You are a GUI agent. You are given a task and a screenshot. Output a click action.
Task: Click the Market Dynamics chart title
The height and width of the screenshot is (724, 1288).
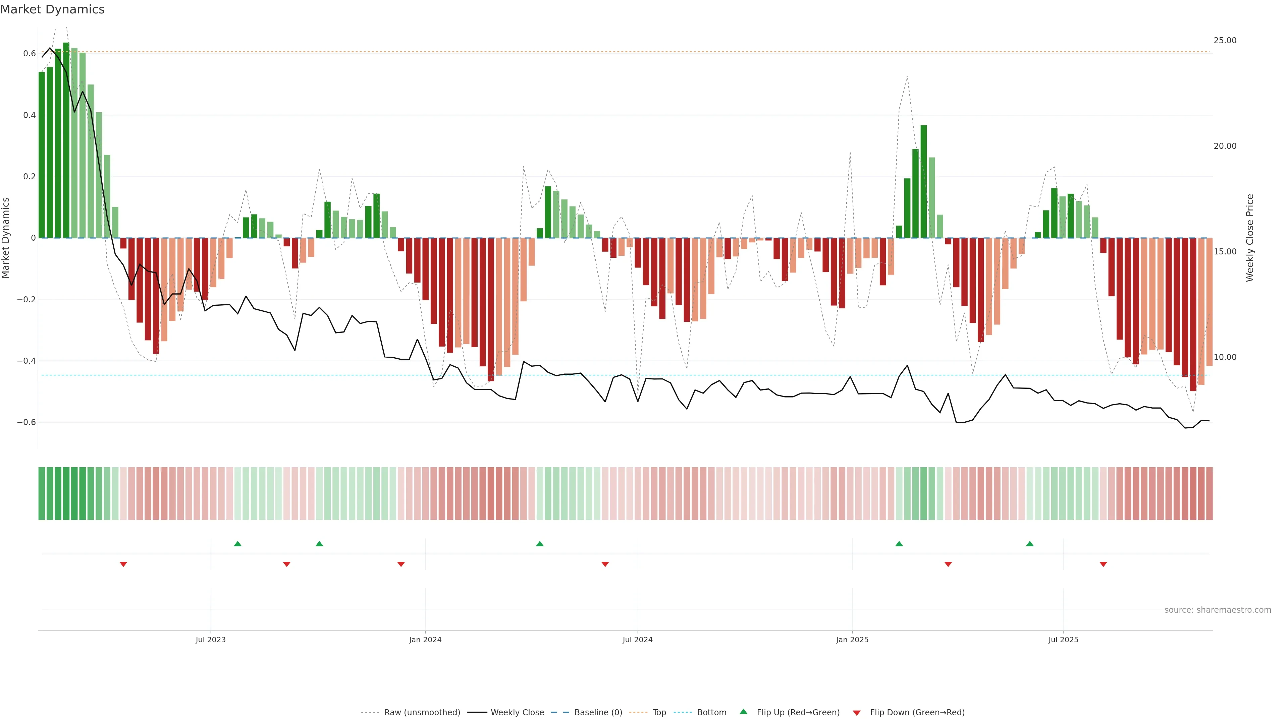53,9
